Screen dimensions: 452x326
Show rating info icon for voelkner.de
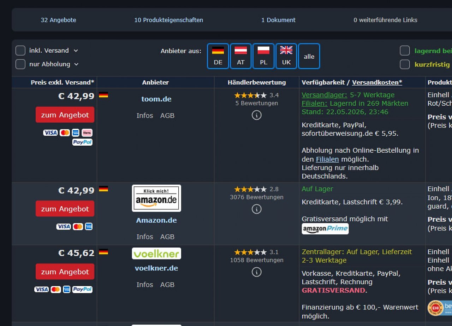257,272
